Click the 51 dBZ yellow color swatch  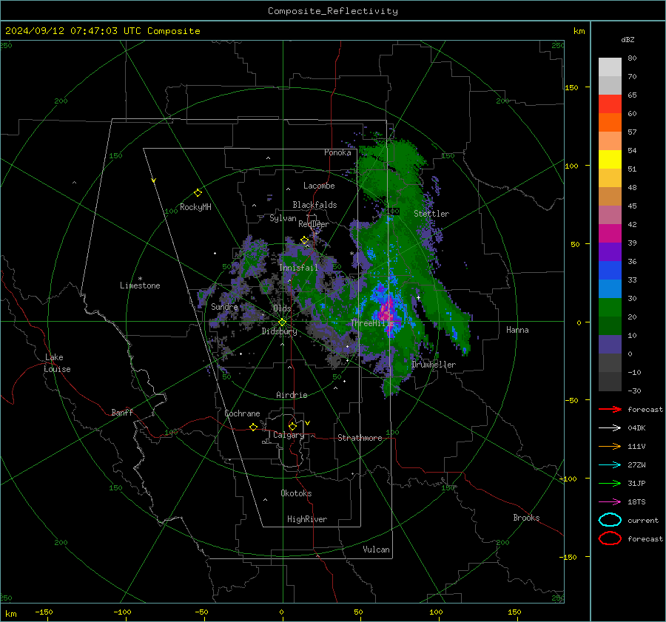point(610,160)
